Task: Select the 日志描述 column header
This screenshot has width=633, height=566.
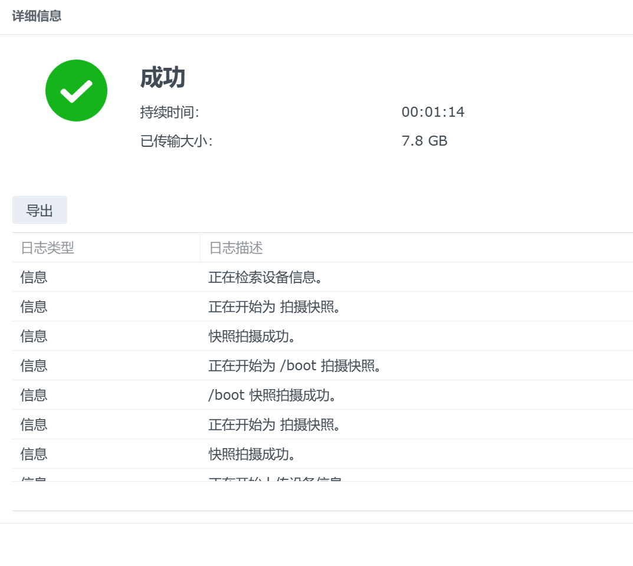Action: click(x=416, y=248)
